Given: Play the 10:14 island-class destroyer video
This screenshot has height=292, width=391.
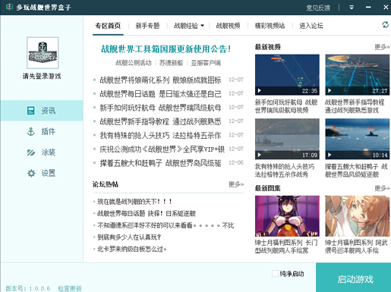Looking at the screenshot, I should click(x=357, y=139).
